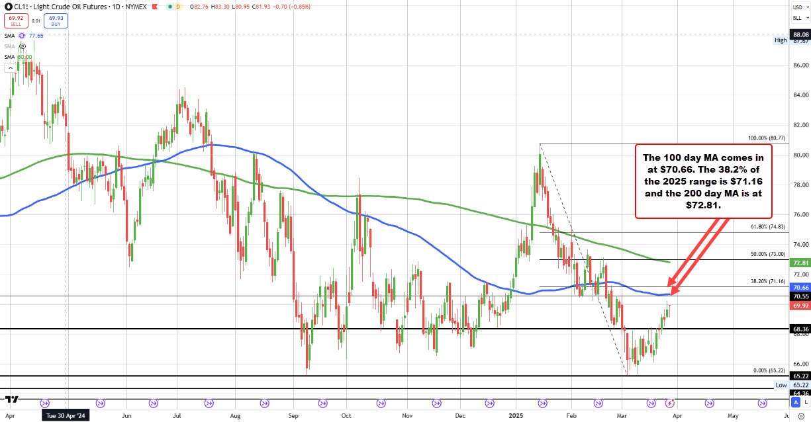Open the 1D timeframe selector

click(x=117, y=7)
